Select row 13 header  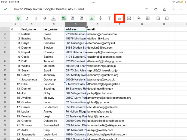(x=5, y=84)
